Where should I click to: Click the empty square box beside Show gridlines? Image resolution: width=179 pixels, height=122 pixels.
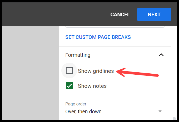pos(69,71)
